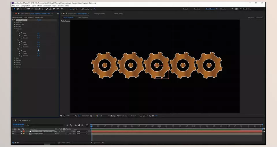This screenshot has width=277, height=147.
Task: Select the Pen tool
Action: coord(40,9)
